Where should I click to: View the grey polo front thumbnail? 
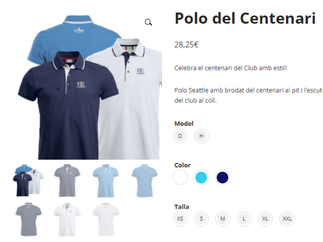[67, 180]
